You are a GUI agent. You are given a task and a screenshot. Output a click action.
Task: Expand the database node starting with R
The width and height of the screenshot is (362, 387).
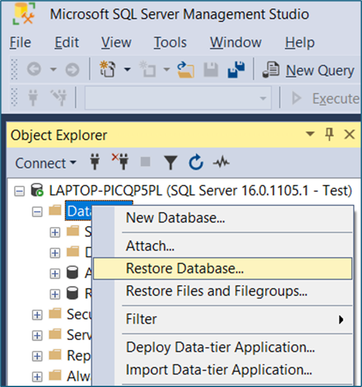coord(55,294)
